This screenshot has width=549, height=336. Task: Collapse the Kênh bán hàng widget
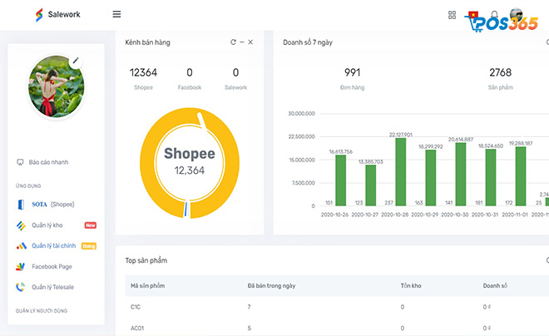(242, 42)
